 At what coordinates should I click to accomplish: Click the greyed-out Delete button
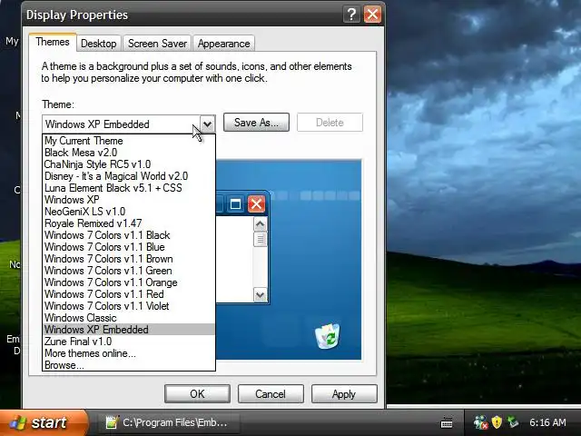[x=330, y=123]
